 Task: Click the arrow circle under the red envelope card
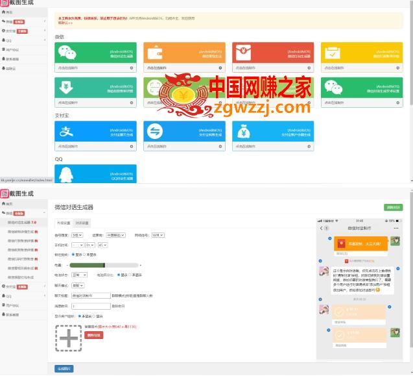click(309, 68)
